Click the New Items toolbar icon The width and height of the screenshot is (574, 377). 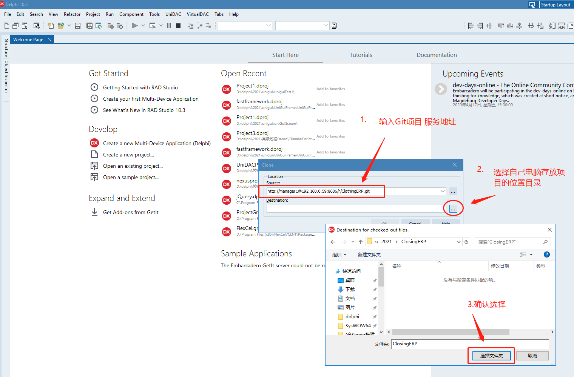(51, 26)
